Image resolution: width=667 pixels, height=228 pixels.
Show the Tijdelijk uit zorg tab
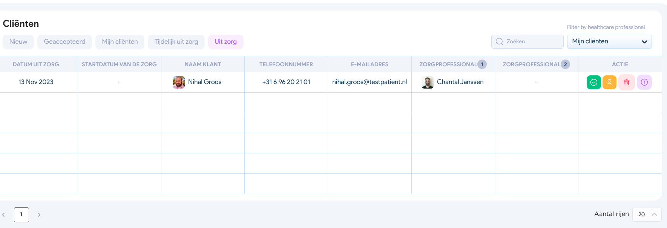[176, 42]
